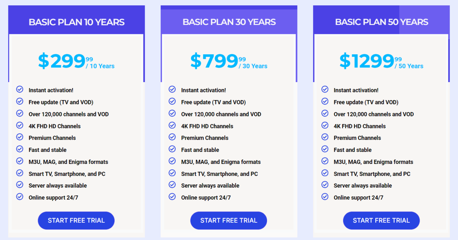Image resolution: width=458 pixels, height=240 pixels.
Task: Click checkmark icon beside Instant activation in 10 Years plan
Action: (20, 90)
